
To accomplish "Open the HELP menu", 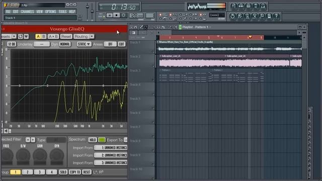I will click(x=72, y=12).
